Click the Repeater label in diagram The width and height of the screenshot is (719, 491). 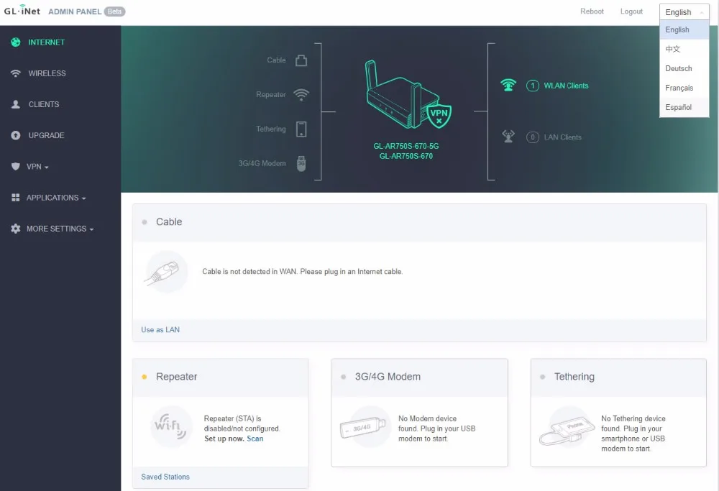coord(270,94)
